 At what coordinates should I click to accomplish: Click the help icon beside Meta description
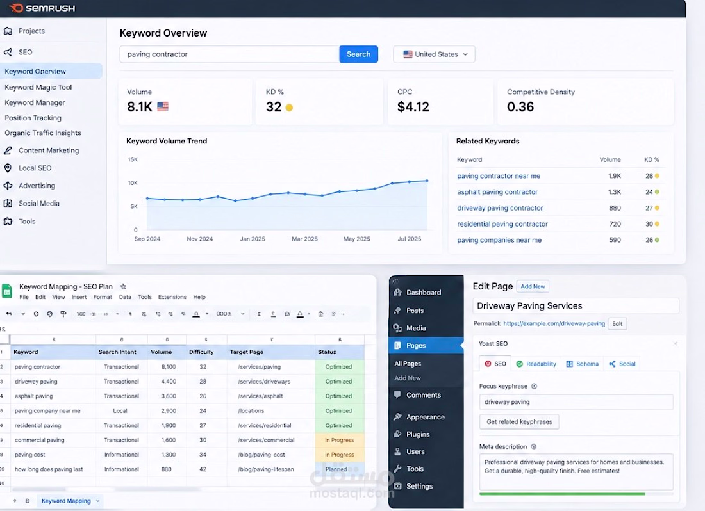click(x=534, y=447)
